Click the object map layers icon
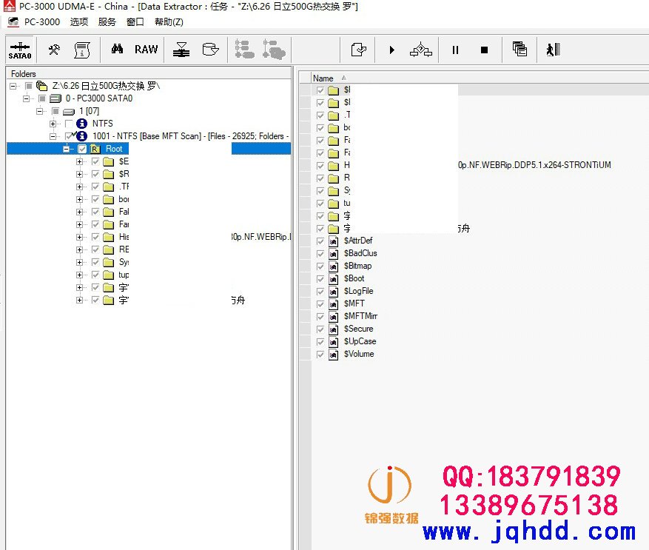This screenshot has width=649, height=550. click(x=181, y=50)
